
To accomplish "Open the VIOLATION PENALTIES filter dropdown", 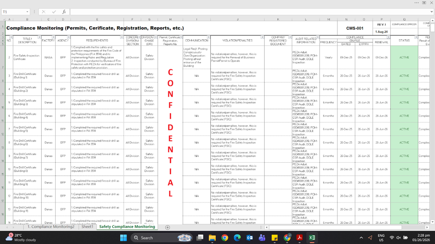I will point(262,37).
